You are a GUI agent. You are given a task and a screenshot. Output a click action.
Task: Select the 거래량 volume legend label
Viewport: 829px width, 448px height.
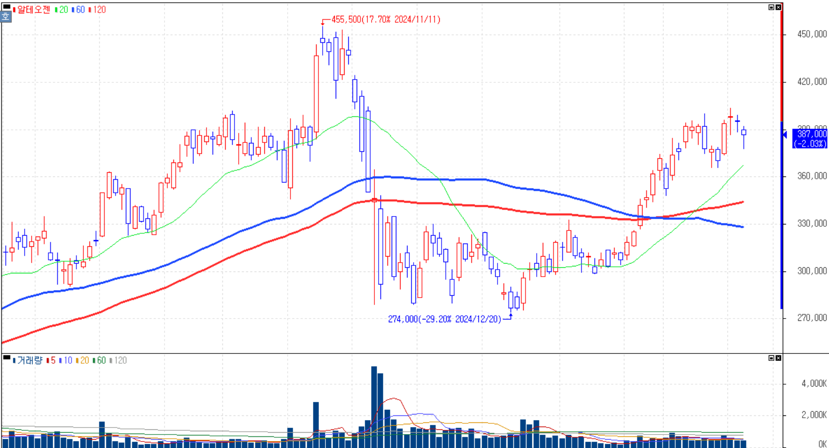28,360
